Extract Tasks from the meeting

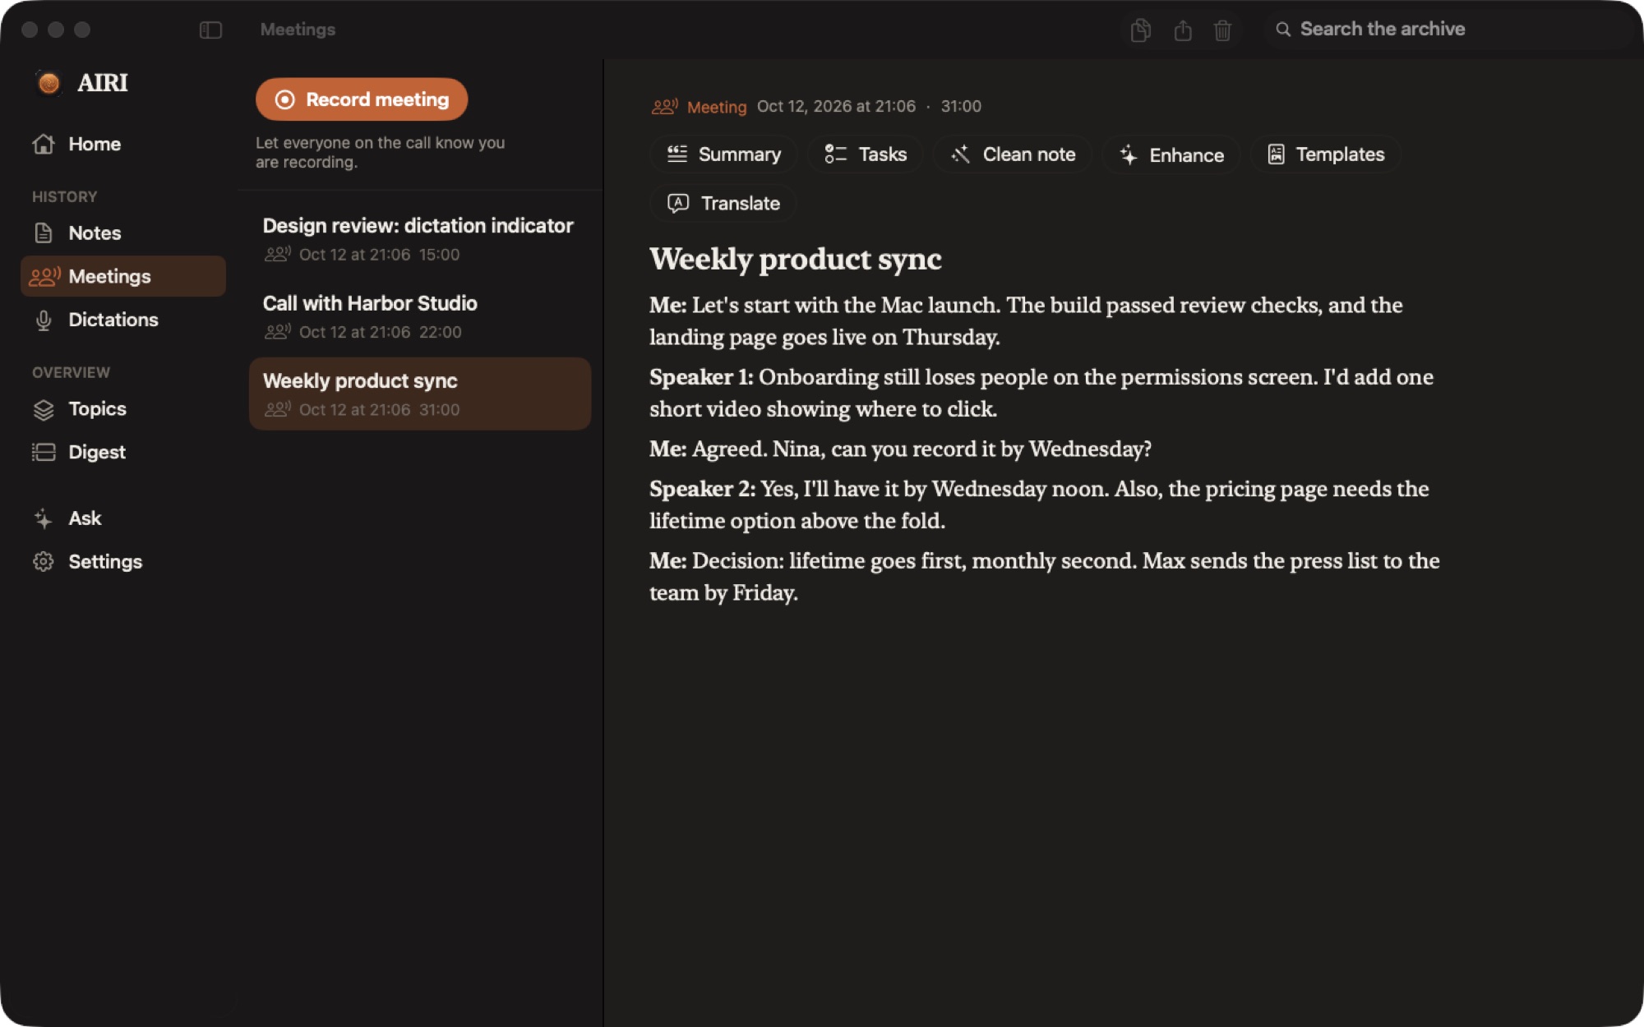(866, 154)
